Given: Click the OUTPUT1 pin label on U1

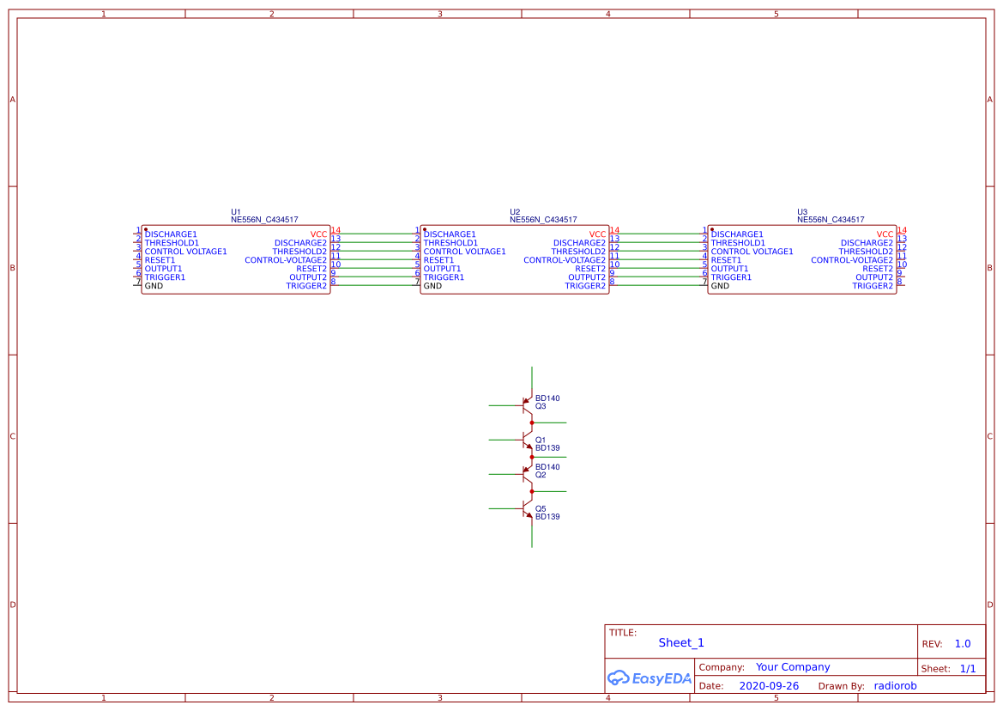Looking at the screenshot, I should [x=163, y=269].
